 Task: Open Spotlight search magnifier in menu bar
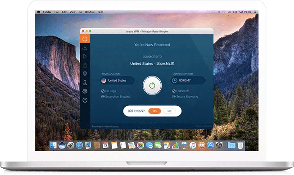(x=255, y=12)
